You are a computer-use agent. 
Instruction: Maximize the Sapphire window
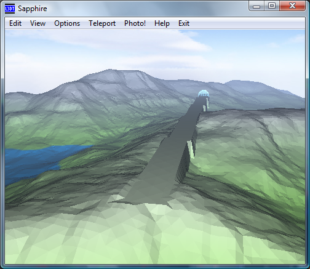(x=272, y=6)
